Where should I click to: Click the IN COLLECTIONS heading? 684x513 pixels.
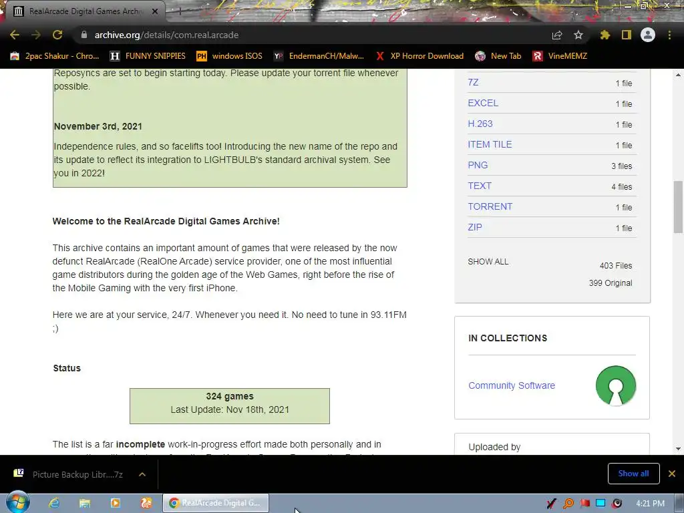(508, 338)
